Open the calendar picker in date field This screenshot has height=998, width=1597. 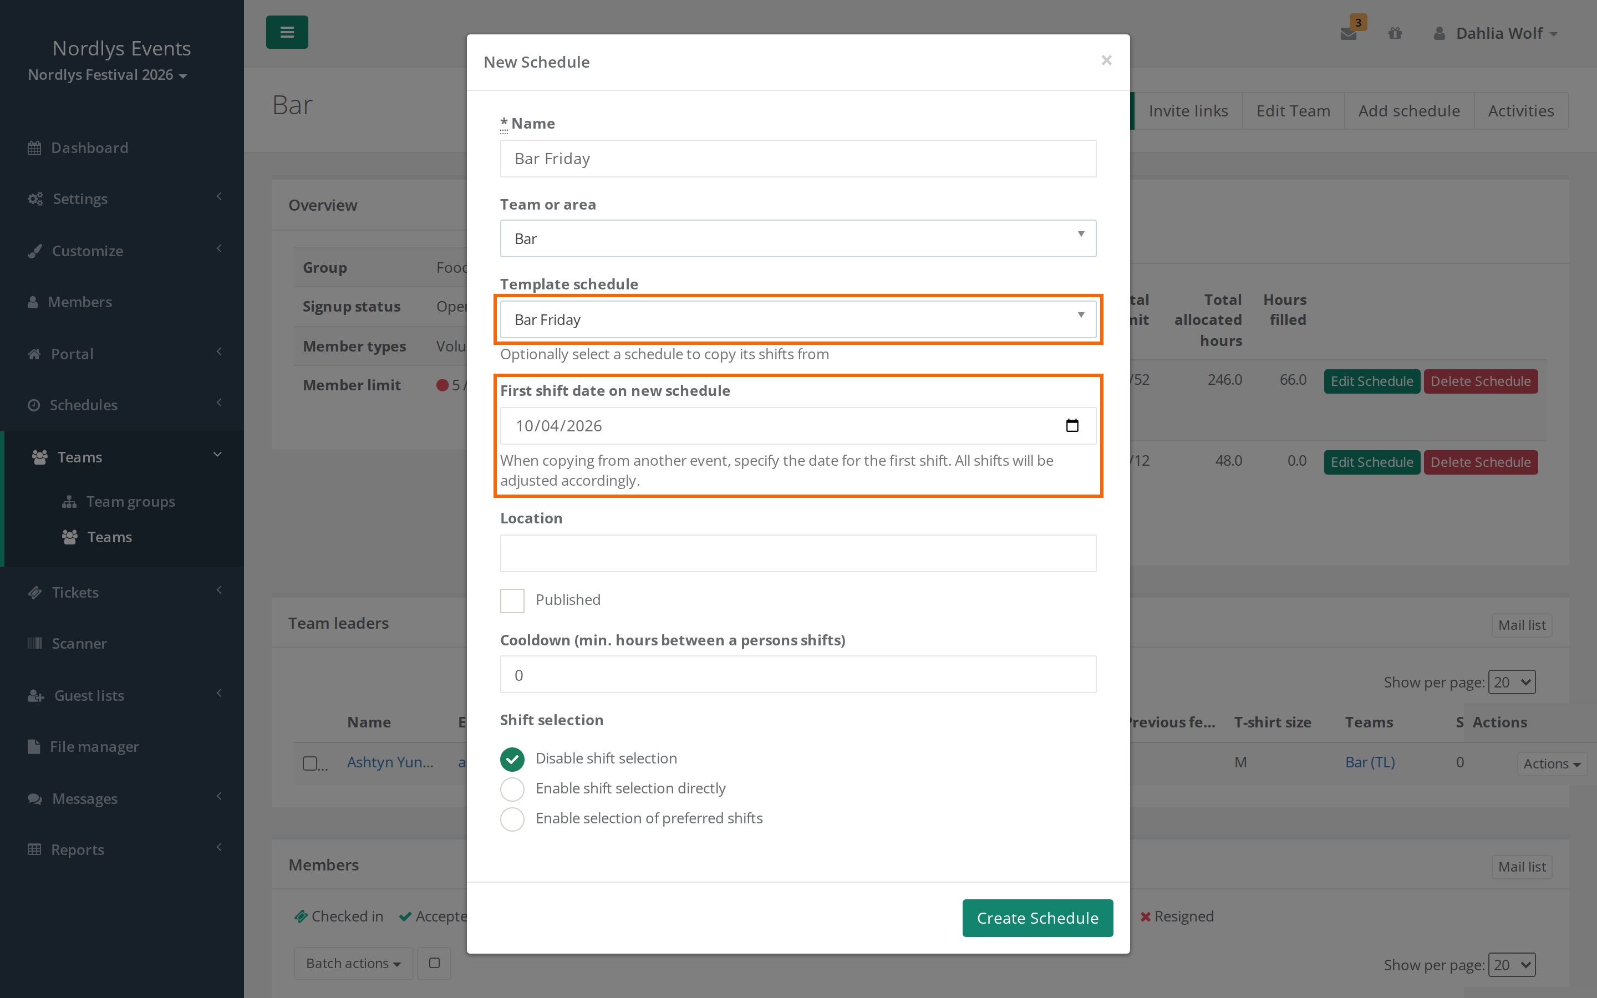pos(1072,426)
